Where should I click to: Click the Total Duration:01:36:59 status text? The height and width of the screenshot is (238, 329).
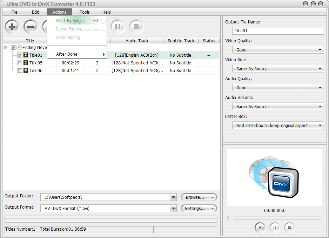63,229
